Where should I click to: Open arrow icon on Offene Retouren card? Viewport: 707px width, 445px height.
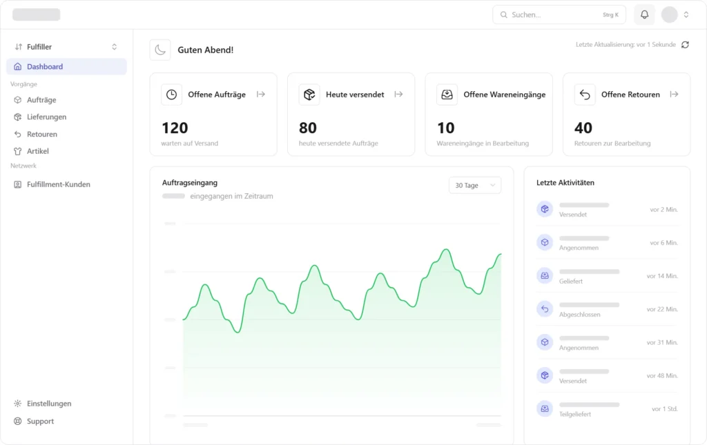(674, 94)
